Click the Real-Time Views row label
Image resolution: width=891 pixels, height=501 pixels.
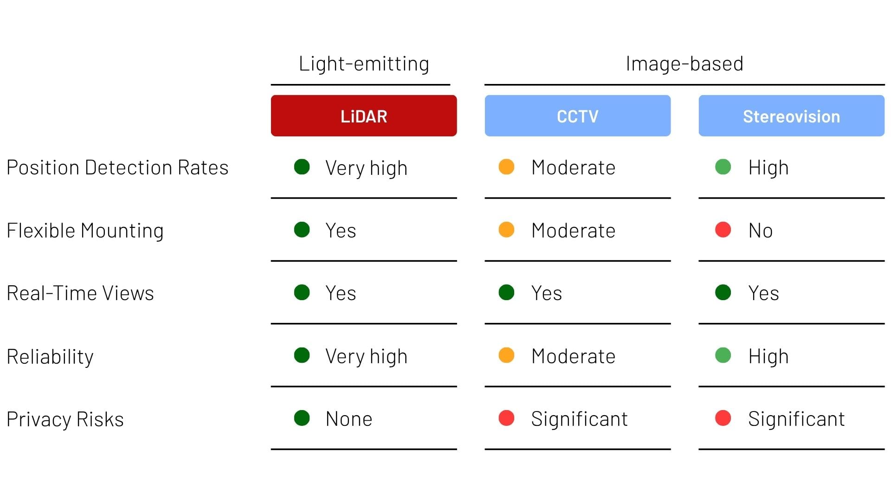pyautogui.click(x=80, y=293)
